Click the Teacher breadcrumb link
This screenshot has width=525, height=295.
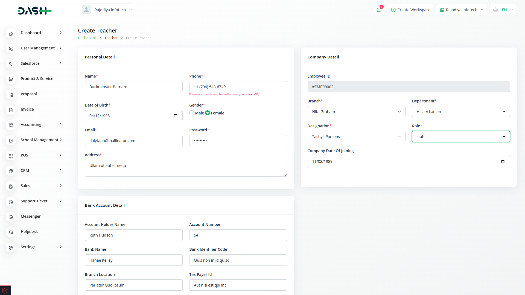click(111, 38)
